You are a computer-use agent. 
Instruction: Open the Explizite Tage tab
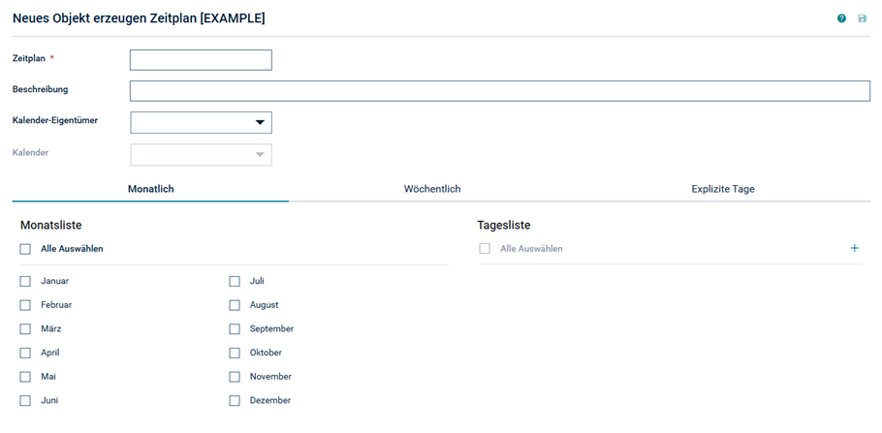tap(723, 189)
